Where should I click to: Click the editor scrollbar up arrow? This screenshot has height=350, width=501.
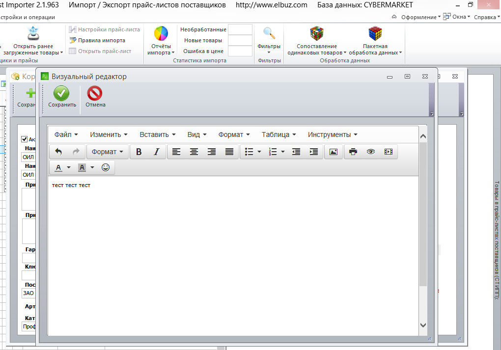(x=423, y=136)
